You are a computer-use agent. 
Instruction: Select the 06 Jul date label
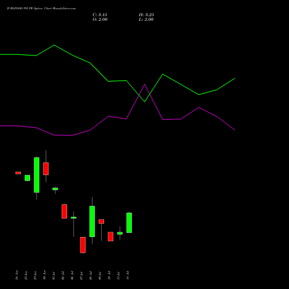pyautogui.click(x=72, y=276)
